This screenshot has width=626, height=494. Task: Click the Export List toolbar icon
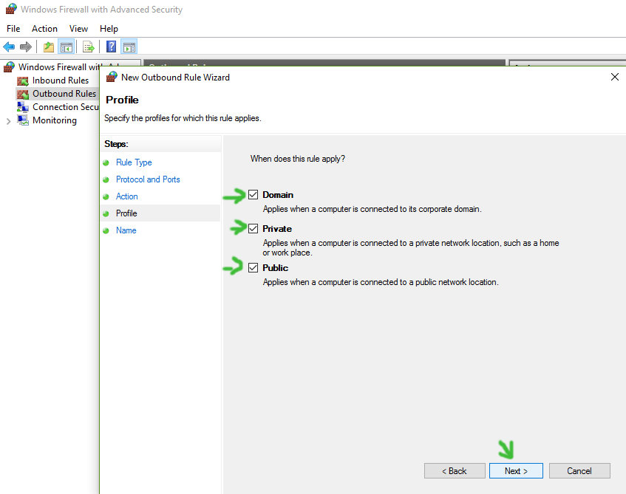88,47
